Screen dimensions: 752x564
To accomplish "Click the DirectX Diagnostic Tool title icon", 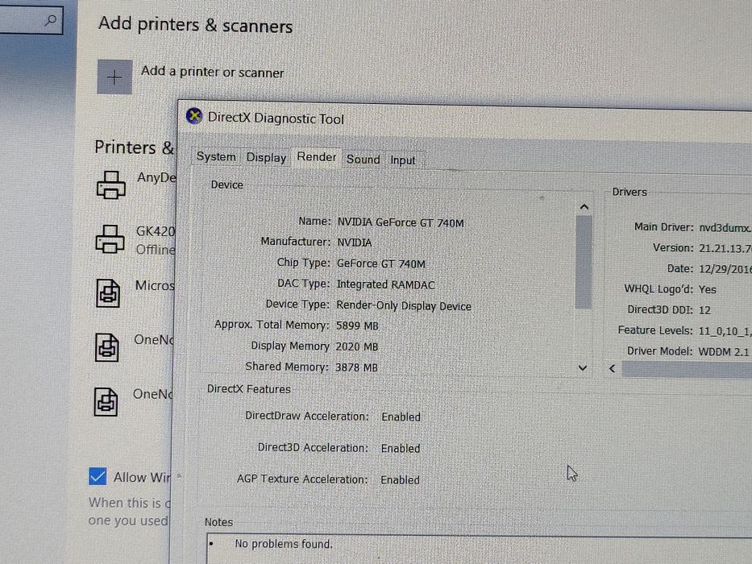I will pos(194,116).
